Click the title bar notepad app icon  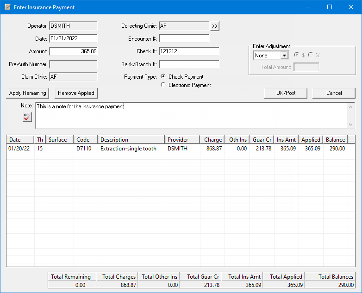7,7
